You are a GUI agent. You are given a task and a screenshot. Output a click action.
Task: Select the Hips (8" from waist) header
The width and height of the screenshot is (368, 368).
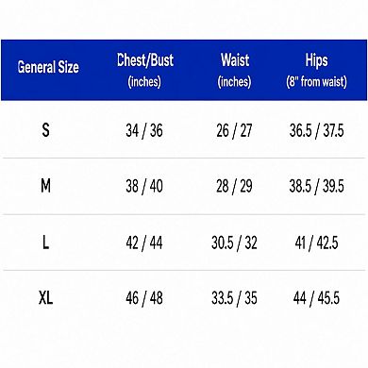click(x=317, y=71)
